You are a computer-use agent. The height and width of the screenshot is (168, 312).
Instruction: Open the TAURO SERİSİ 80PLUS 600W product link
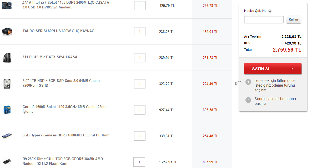click(59, 31)
